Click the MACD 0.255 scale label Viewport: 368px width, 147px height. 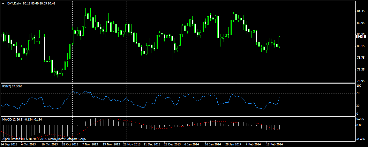coord(360,119)
